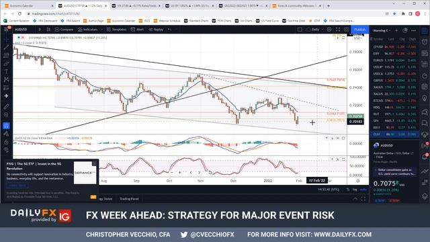430x242 pixels.
Task: Switch to the VIX browser tab
Action: click(136, 6)
